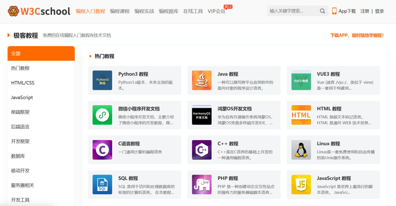Select 数据库 in the sidebar

point(41,156)
